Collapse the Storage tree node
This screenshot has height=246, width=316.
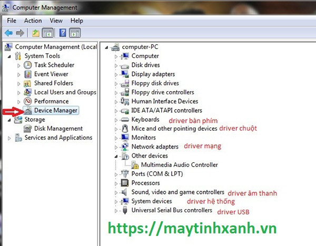pyautogui.click(x=9, y=120)
